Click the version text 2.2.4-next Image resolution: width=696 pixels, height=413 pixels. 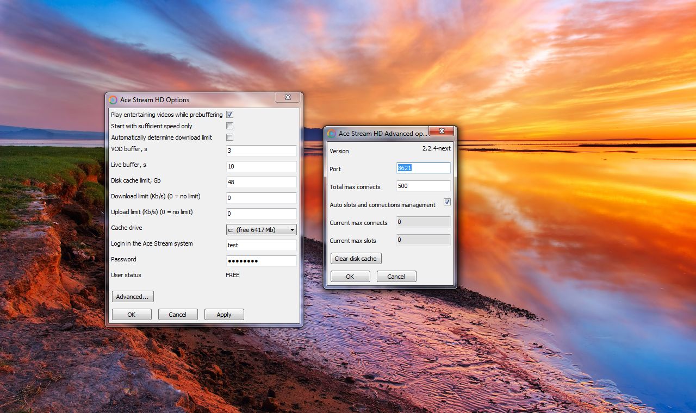pyautogui.click(x=437, y=148)
